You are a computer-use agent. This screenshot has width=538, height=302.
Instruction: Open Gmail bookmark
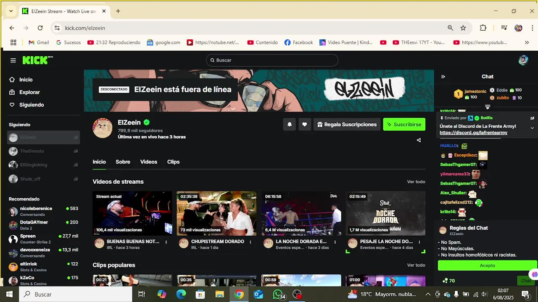click(x=38, y=42)
